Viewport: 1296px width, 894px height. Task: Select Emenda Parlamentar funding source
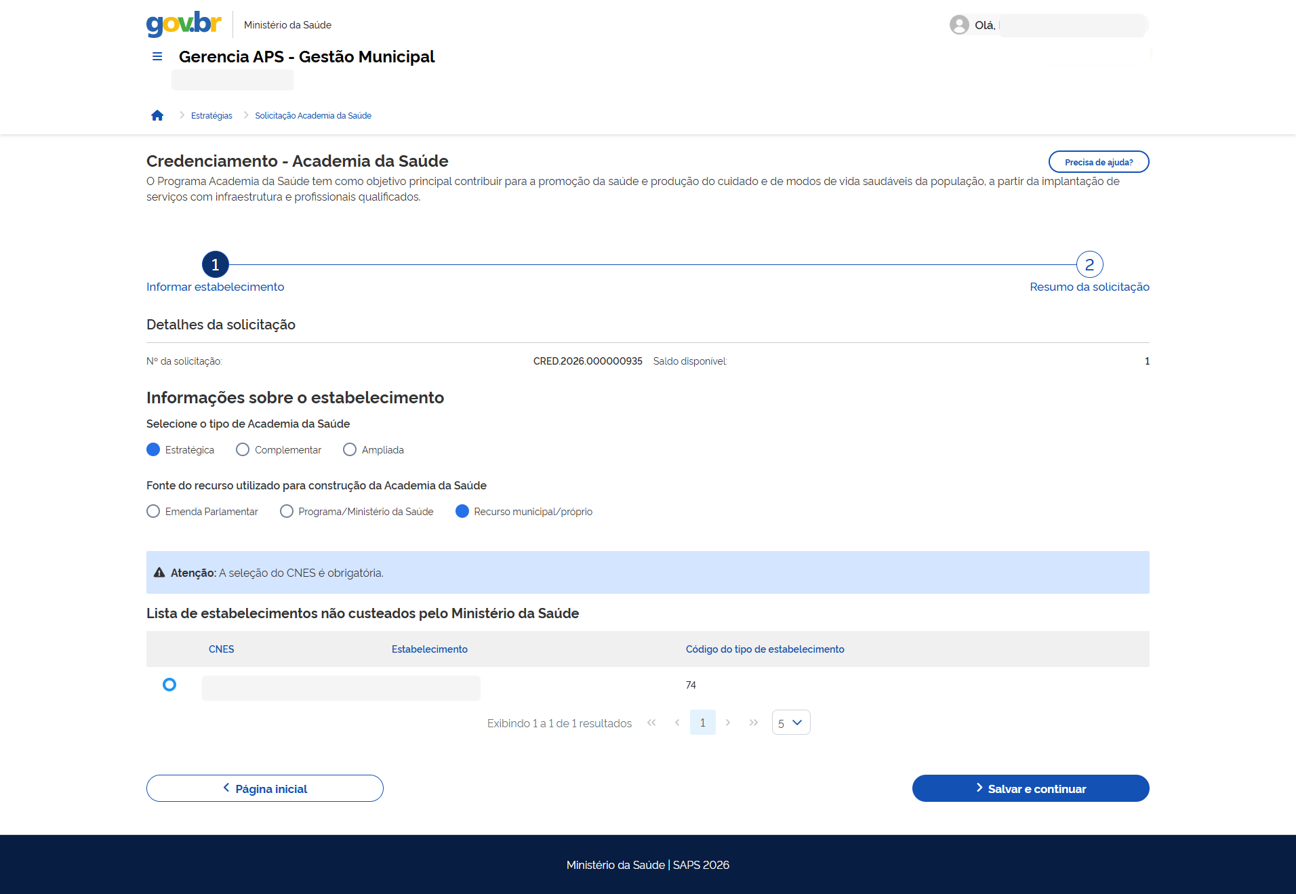coord(154,511)
